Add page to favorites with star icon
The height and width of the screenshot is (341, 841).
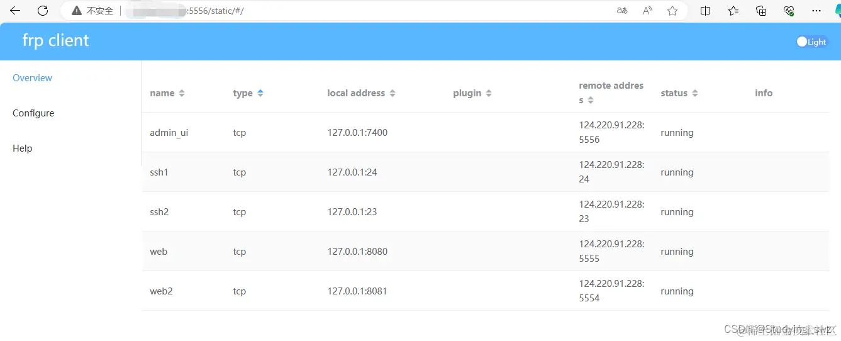(672, 11)
